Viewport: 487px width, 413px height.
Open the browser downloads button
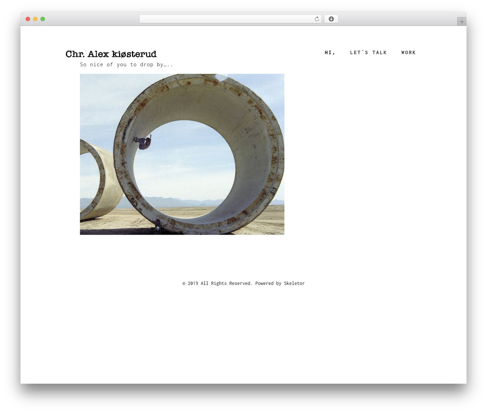(x=331, y=19)
